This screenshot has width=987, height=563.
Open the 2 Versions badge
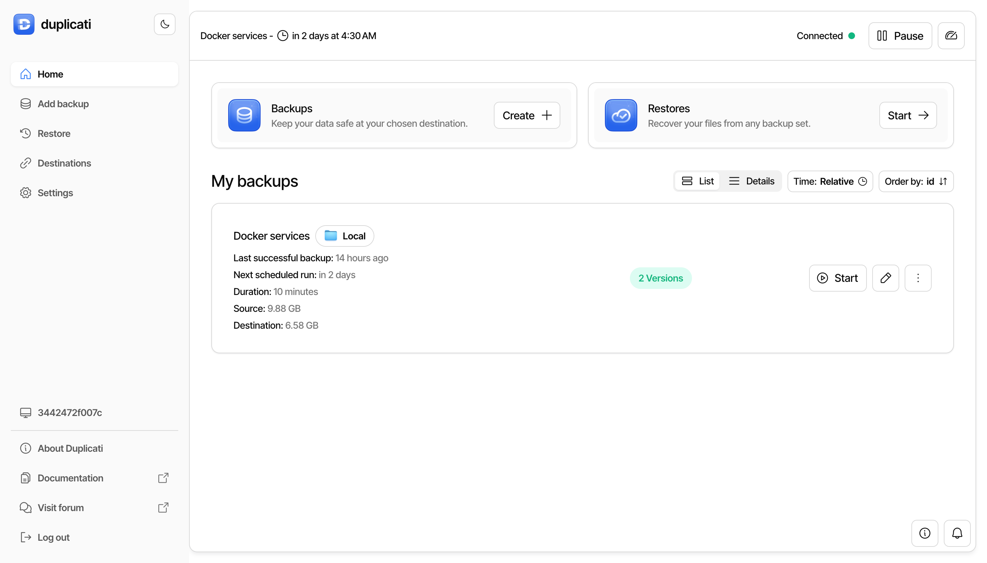point(660,278)
